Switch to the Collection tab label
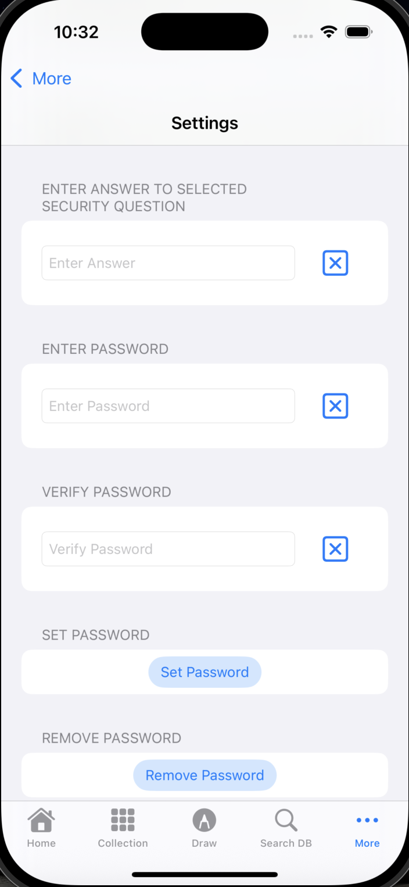The width and height of the screenshot is (409, 887). pyautogui.click(x=123, y=843)
